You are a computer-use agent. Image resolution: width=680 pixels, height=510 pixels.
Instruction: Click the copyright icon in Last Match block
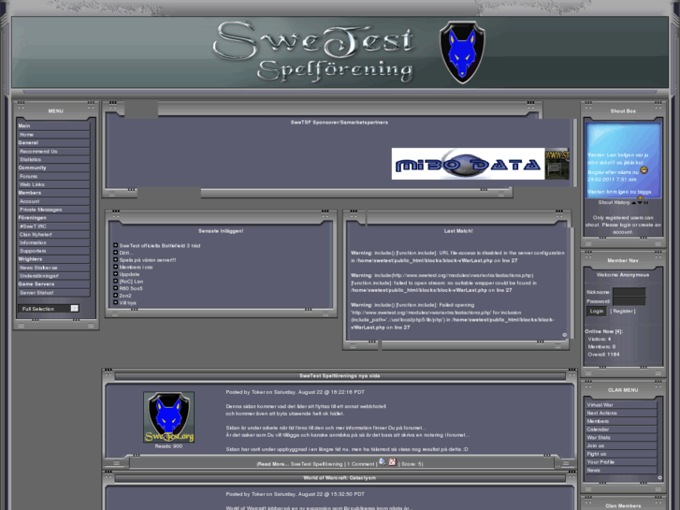pyautogui.click(x=564, y=335)
